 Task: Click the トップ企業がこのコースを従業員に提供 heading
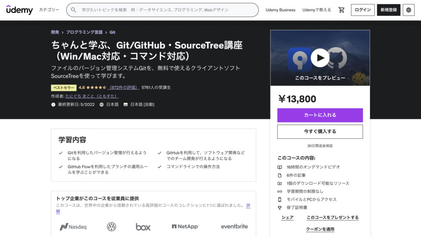point(97,198)
